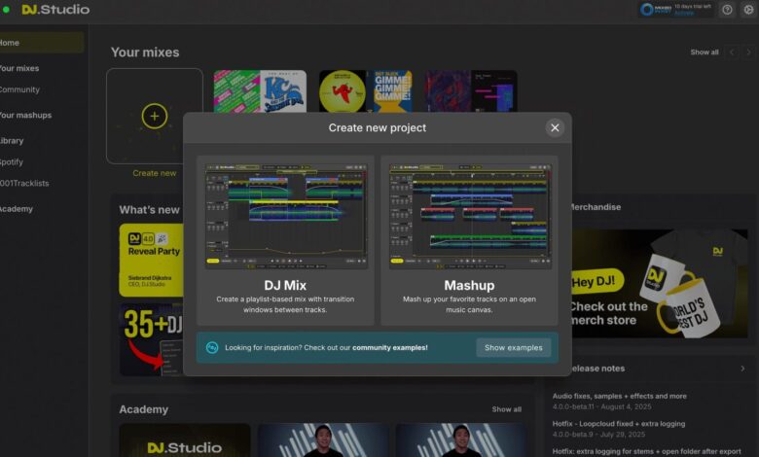Click the DJ Mix preview image
The height and width of the screenshot is (457, 759).
click(286, 217)
